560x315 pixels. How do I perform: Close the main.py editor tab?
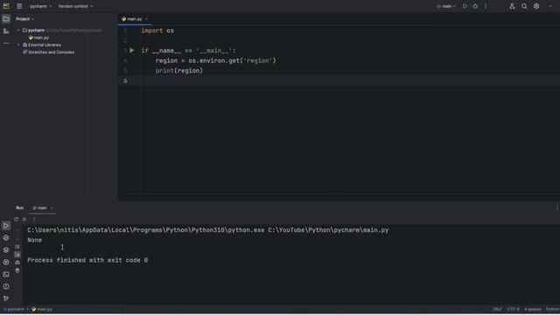146,19
